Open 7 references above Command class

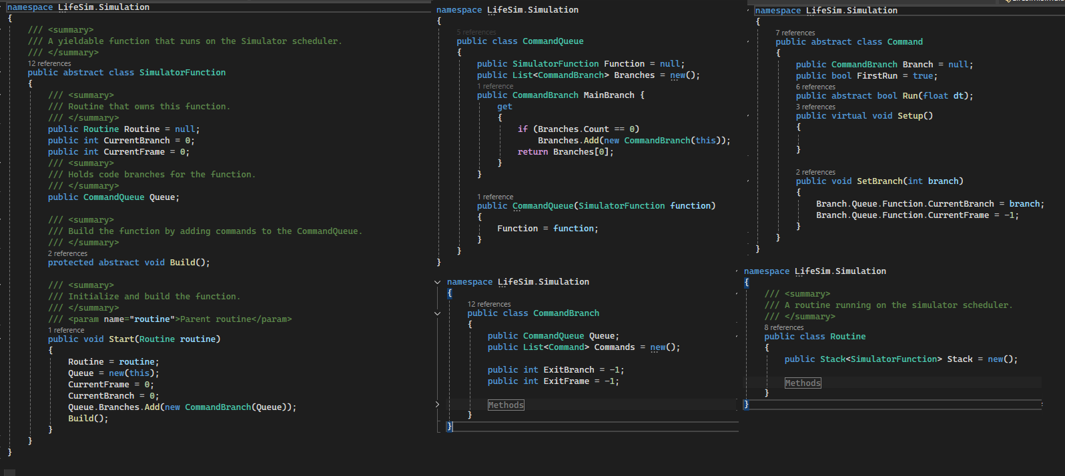[x=795, y=33]
